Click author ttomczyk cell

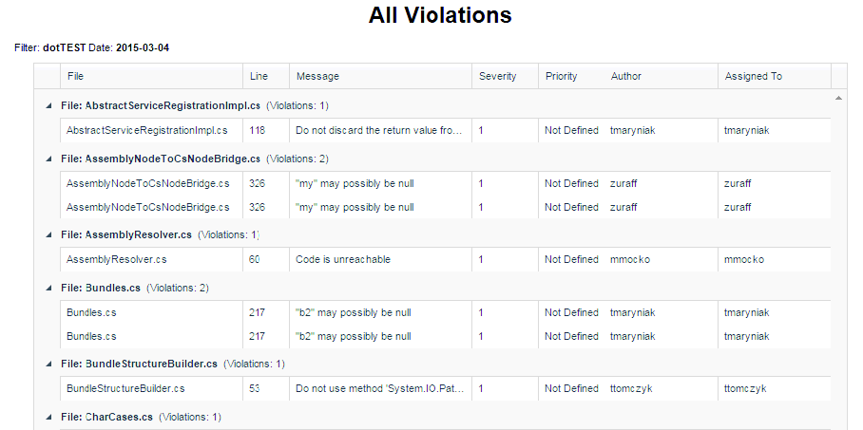(x=661, y=389)
